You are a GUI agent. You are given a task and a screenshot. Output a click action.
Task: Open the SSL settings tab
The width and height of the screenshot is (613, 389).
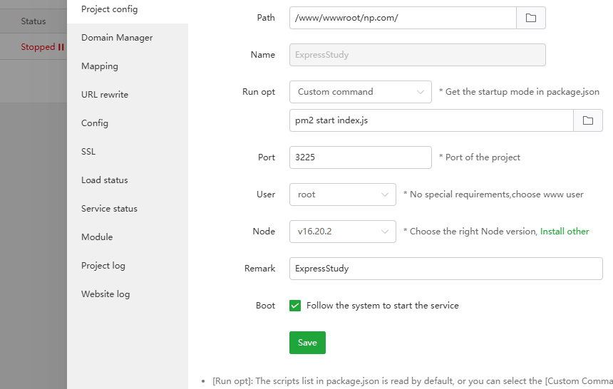coord(88,152)
